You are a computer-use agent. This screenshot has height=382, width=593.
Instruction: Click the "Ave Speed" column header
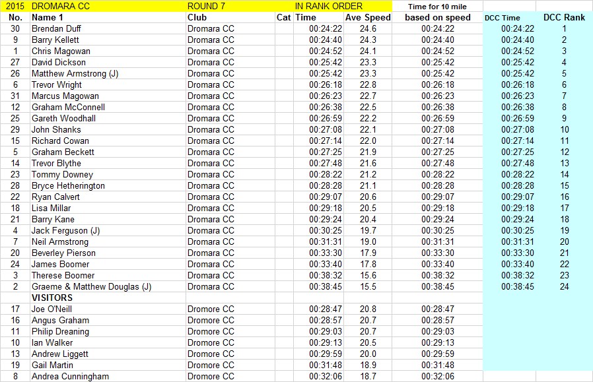[x=368, y=17]
